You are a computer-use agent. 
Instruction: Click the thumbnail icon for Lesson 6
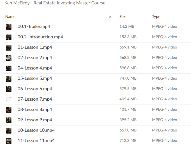click(9, 89)
